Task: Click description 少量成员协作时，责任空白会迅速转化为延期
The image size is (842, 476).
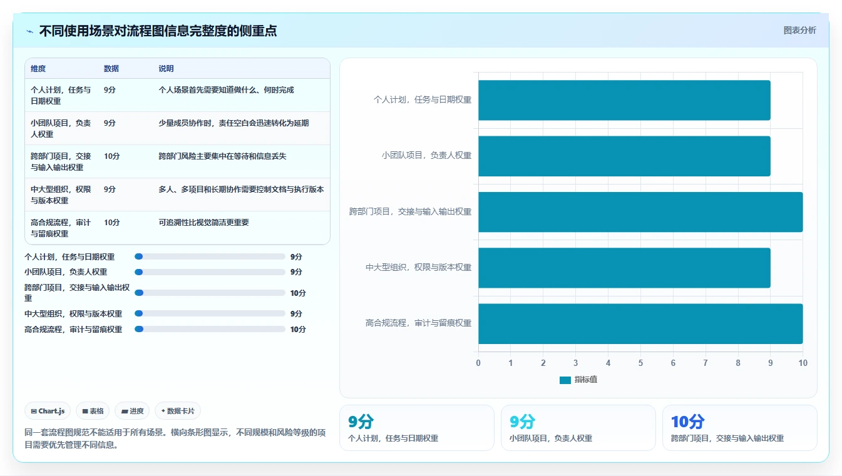Action: (234, 123)
